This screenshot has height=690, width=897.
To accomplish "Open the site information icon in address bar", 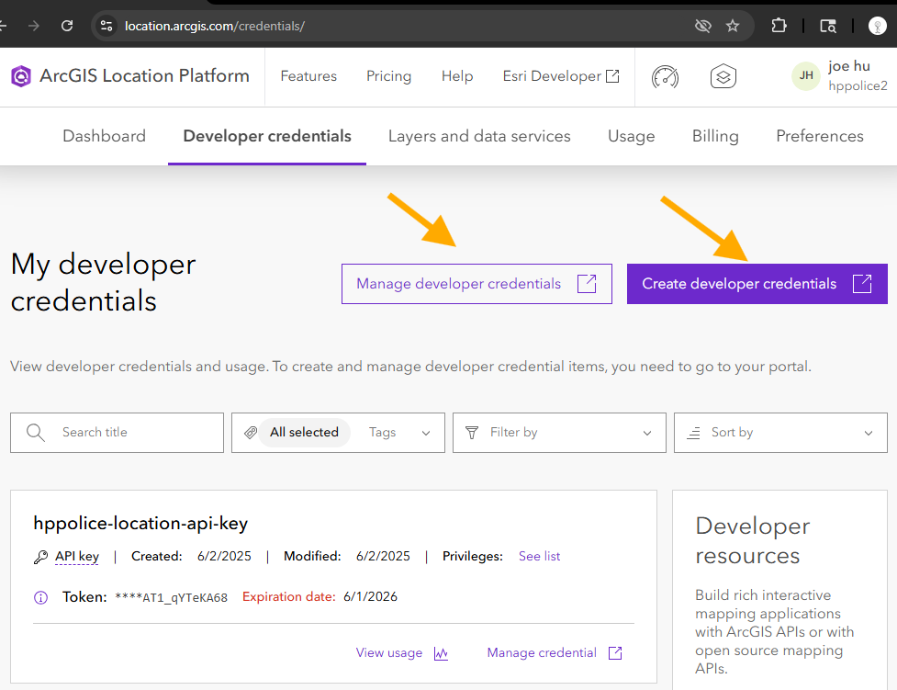I will 107,26.
